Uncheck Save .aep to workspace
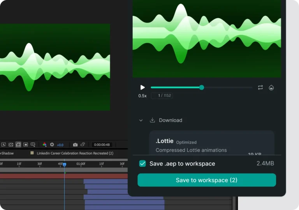 coord(142,164)
